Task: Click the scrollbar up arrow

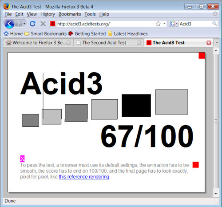Action: pyautogui.click(x=216, y=51)
